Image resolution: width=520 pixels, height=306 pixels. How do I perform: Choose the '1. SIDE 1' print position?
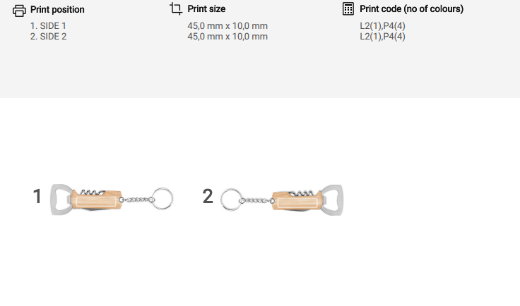[48, 26]
